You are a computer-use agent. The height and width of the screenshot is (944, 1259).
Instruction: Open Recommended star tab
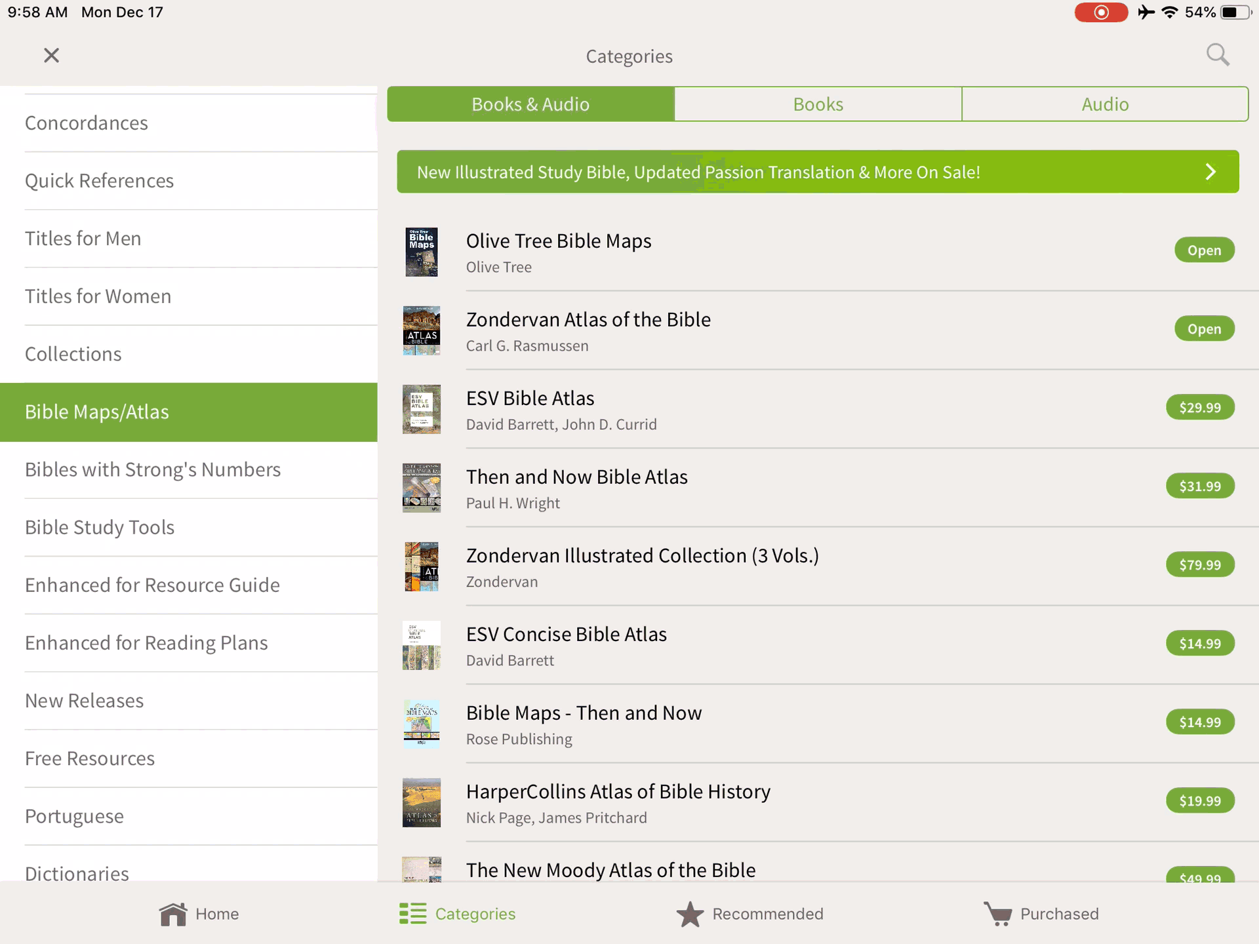pyautogui.click(x=690, y=914)
